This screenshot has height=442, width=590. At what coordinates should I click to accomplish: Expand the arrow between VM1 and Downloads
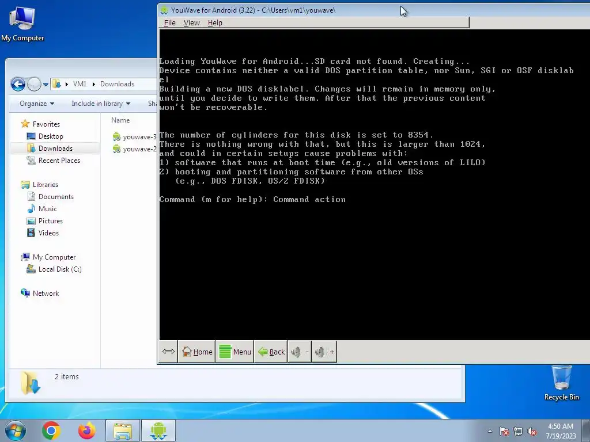tap(94, 84)
